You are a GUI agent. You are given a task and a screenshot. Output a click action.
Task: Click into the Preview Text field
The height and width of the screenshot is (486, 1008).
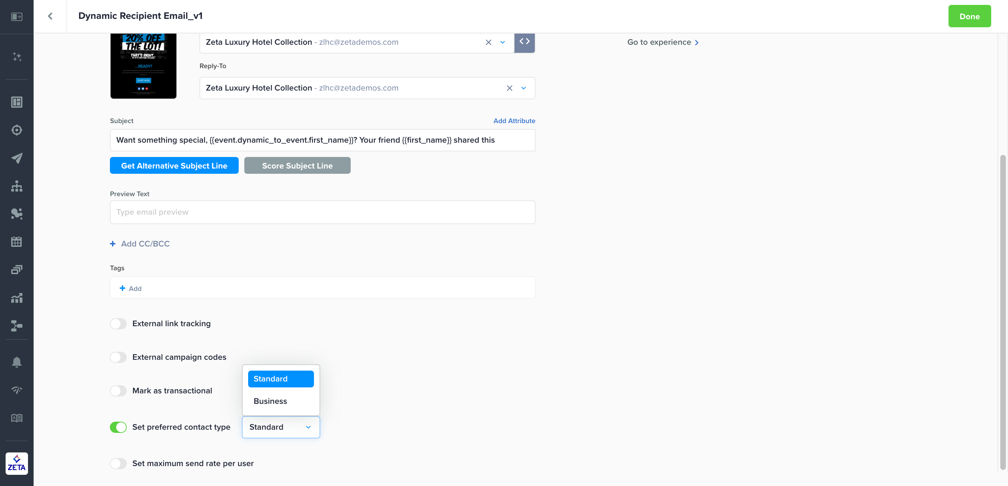(322, 212)
